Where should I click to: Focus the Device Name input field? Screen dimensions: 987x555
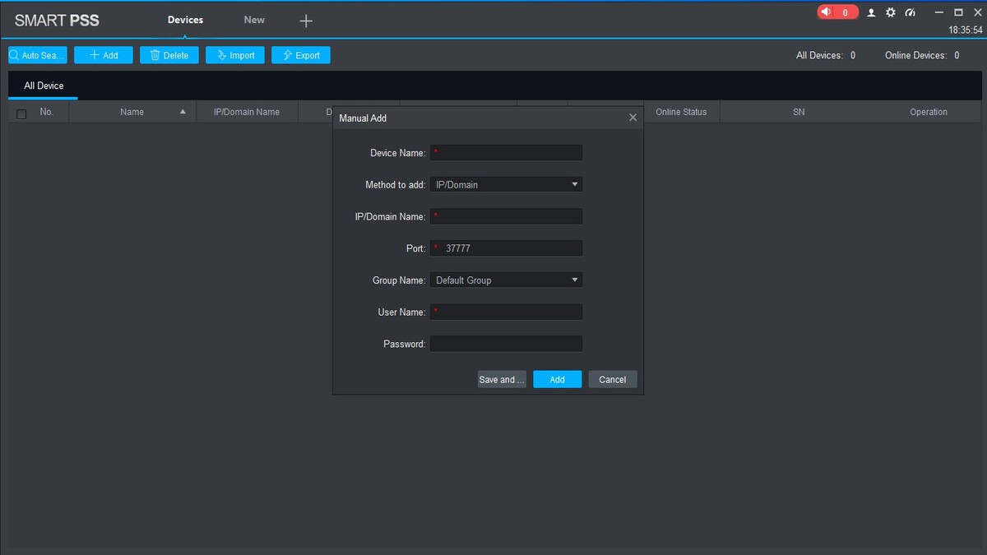pos(506,153)
